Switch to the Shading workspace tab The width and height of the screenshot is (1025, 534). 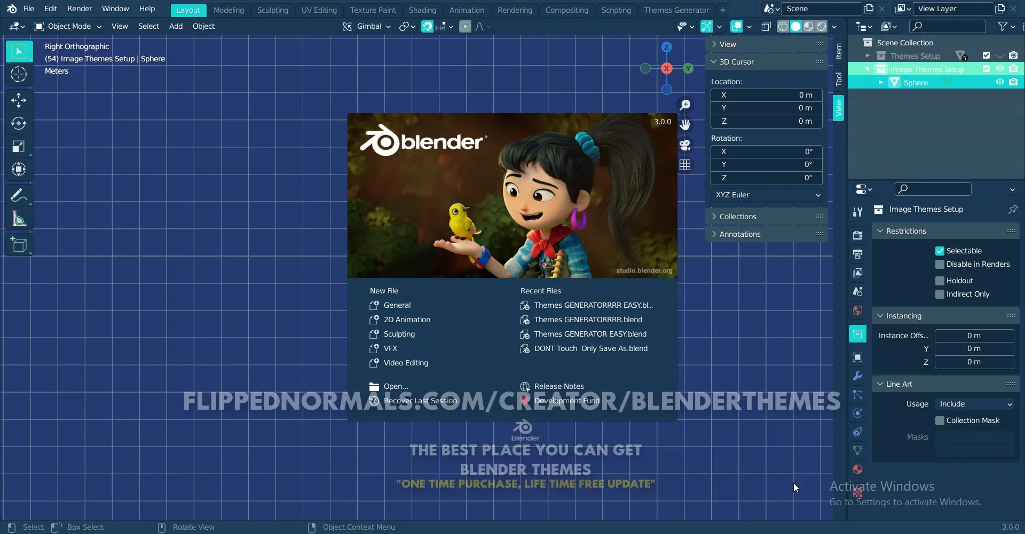(422, 10)
